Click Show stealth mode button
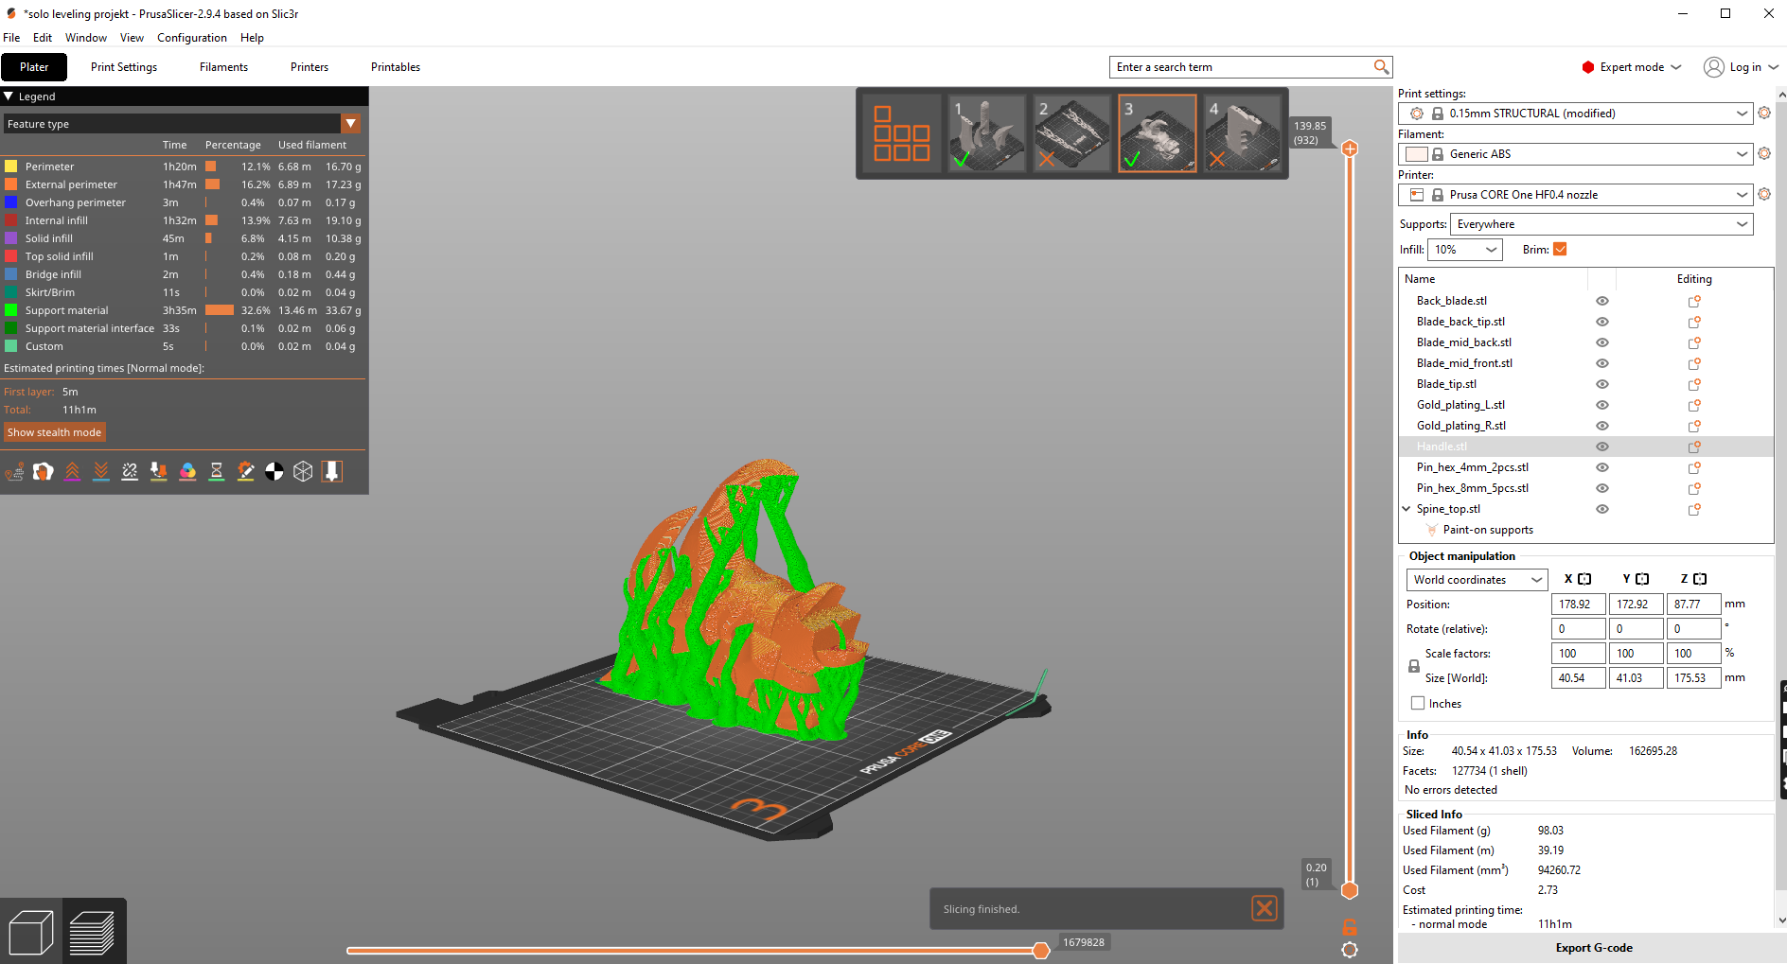1787x964 pixels. [x=54, y=432]
